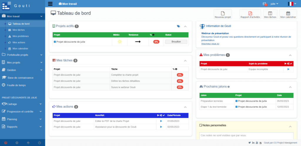The height and width of the screenshot is (146, 301).
Task: Select Mes tâches in the sidebar
Action: point(19,30)
